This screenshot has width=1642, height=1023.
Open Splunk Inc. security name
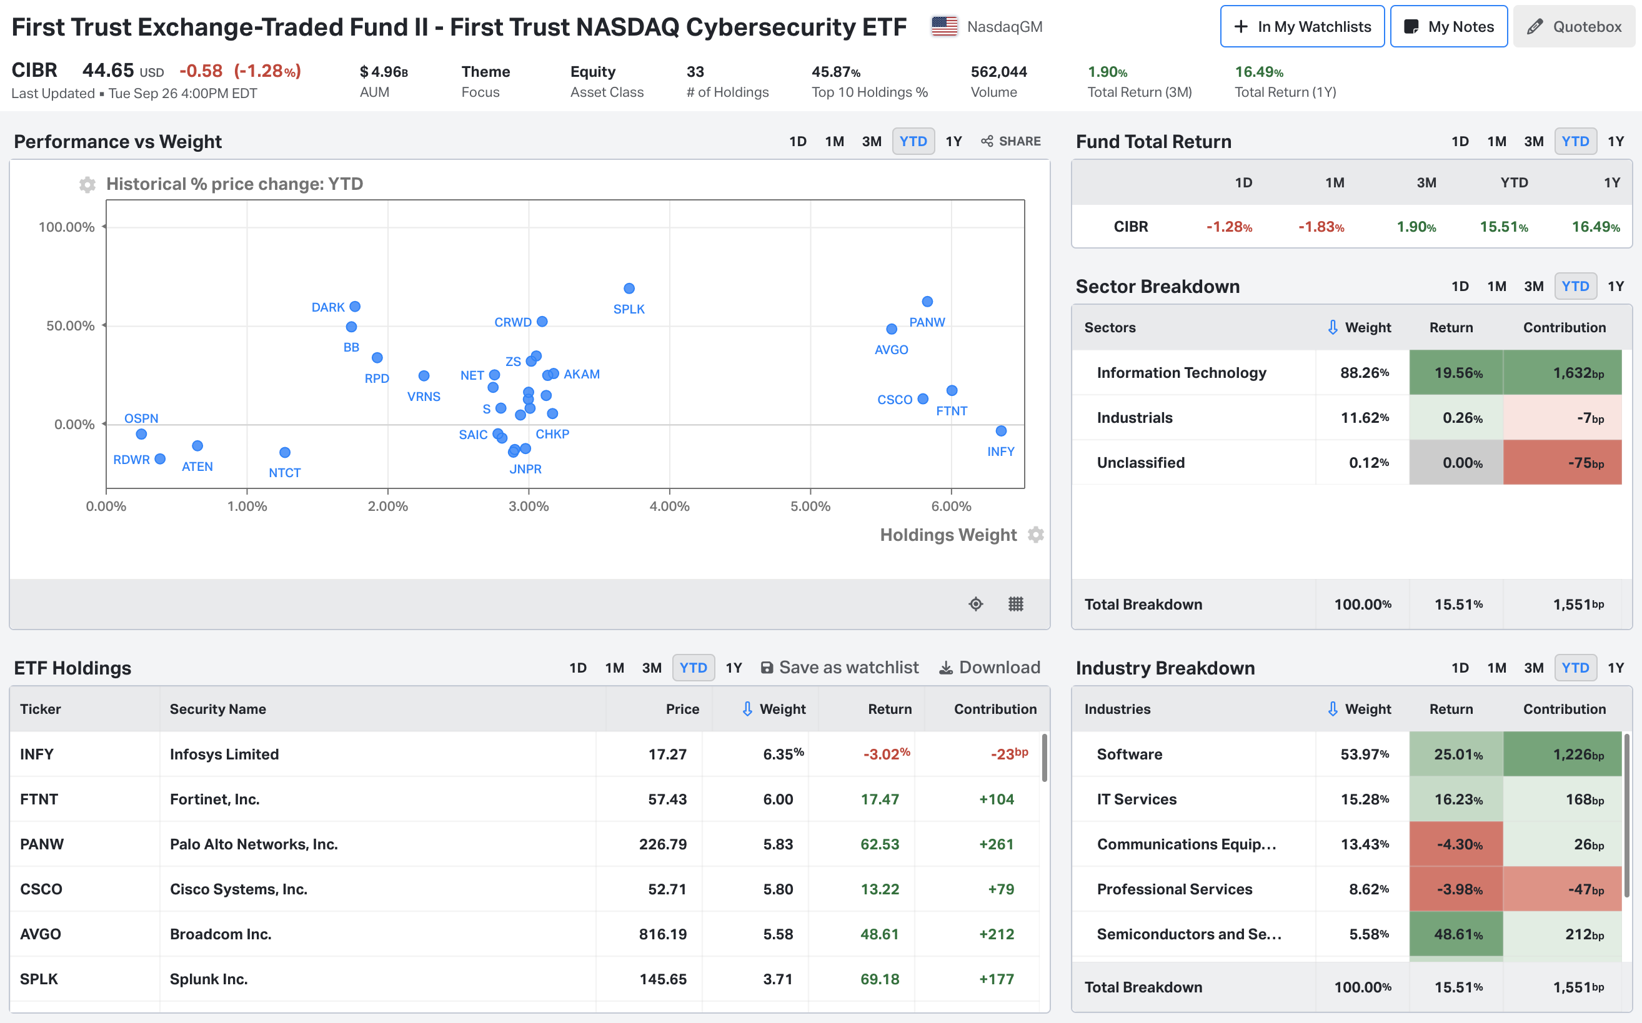209,979
